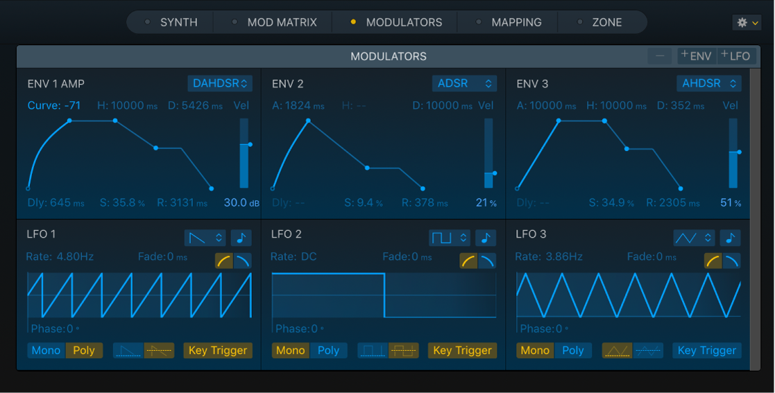Image resolution: width=775 pixels, height=393 pixels.
Task: Select LFO 2 fade-out curve icon
Action: 487,261
